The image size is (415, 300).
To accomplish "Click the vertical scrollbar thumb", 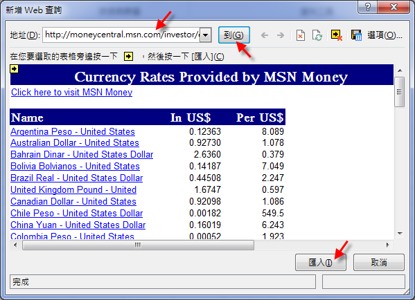I will pos(399,92).
